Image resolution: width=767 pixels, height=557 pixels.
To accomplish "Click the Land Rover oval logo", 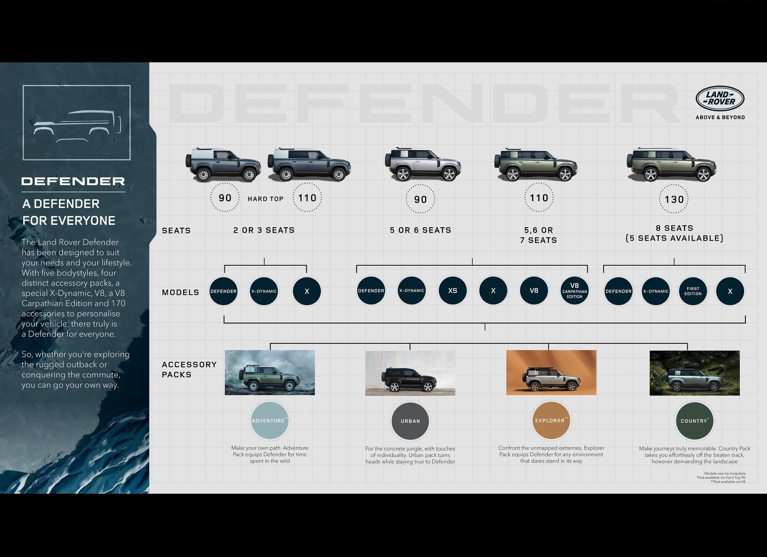I will pyautogui.click(x=720, y=98).
